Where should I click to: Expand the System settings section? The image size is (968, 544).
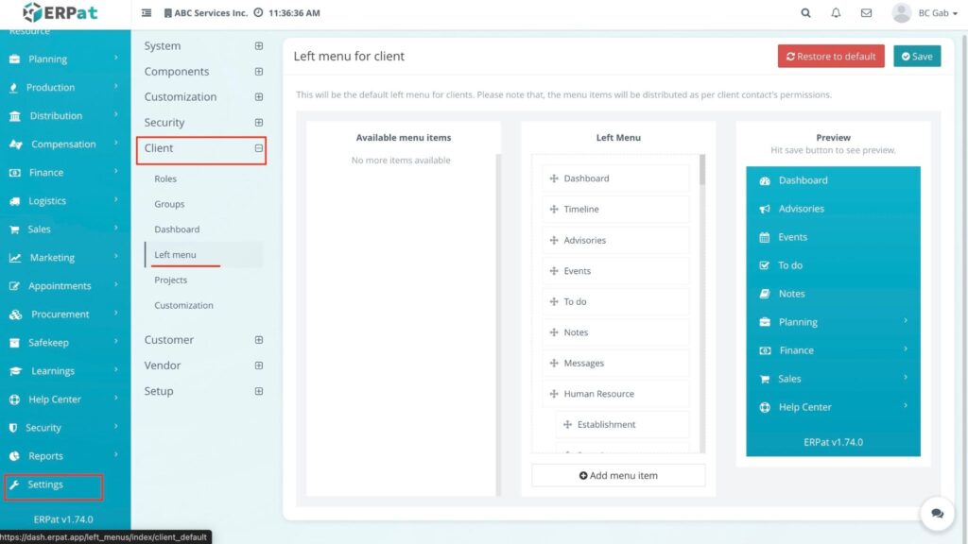pyautogui.click(x=259, y=46)
